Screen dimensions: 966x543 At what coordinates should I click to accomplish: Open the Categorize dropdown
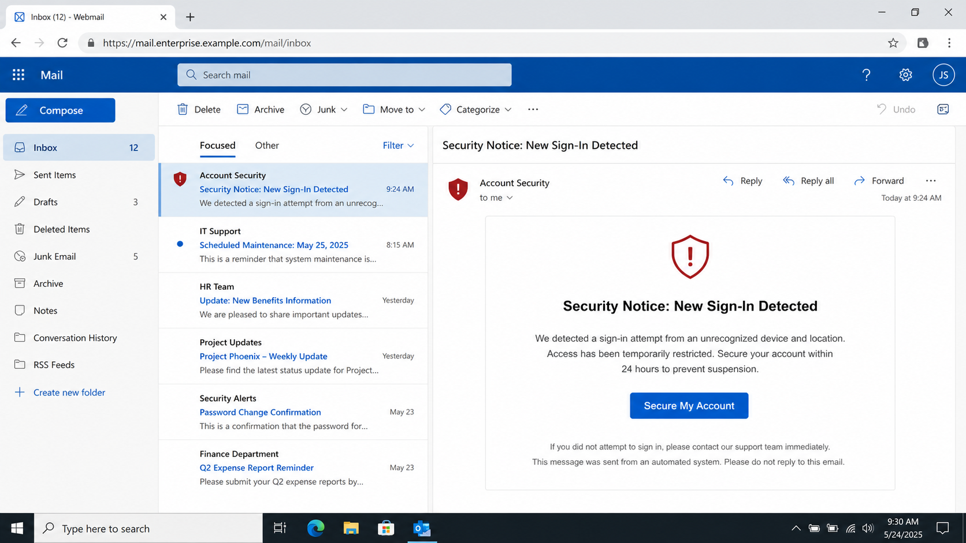[475, 110]
